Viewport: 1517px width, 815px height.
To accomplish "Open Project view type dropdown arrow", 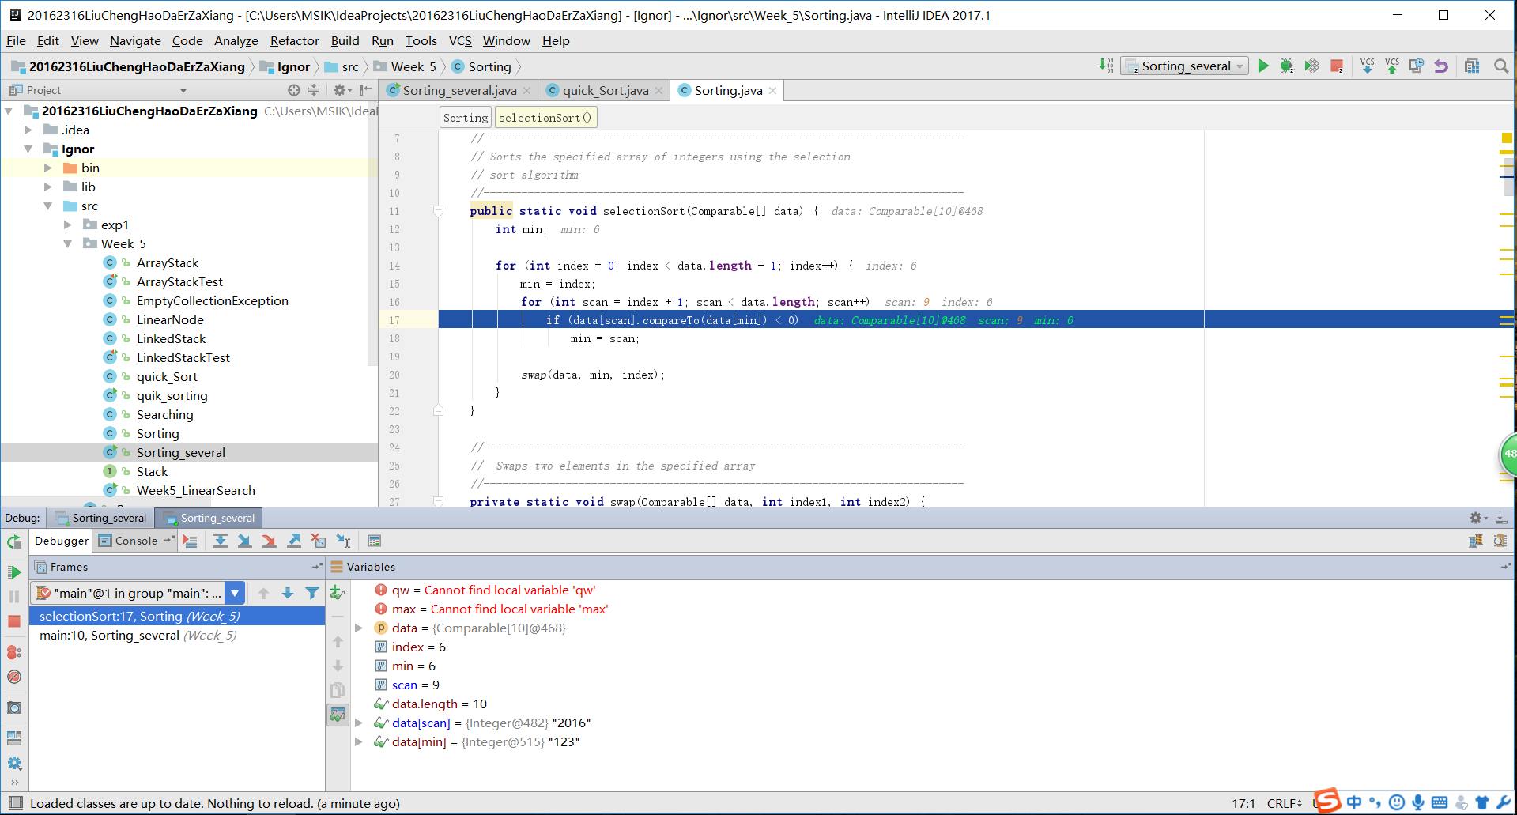I will [x=183, y=91].
